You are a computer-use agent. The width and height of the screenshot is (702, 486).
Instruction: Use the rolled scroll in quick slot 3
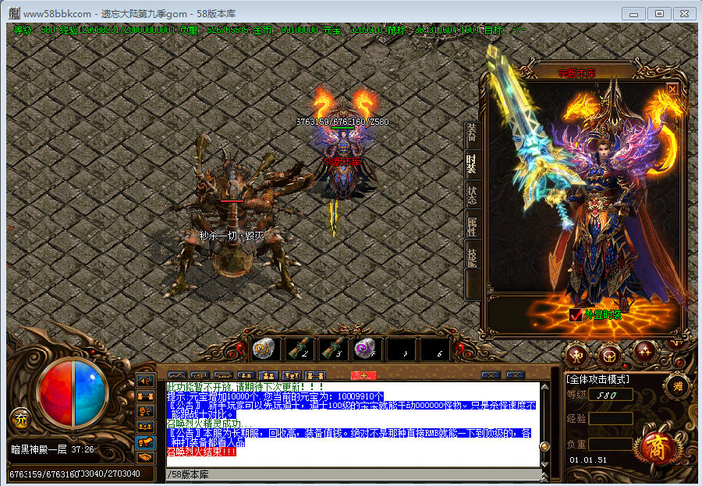(333, 349)
